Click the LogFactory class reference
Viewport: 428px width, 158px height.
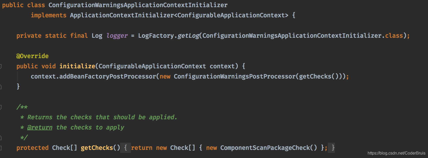click(x=156, y=36)
